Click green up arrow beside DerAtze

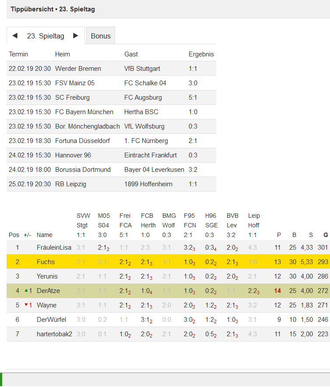click(x=26, y=290)
